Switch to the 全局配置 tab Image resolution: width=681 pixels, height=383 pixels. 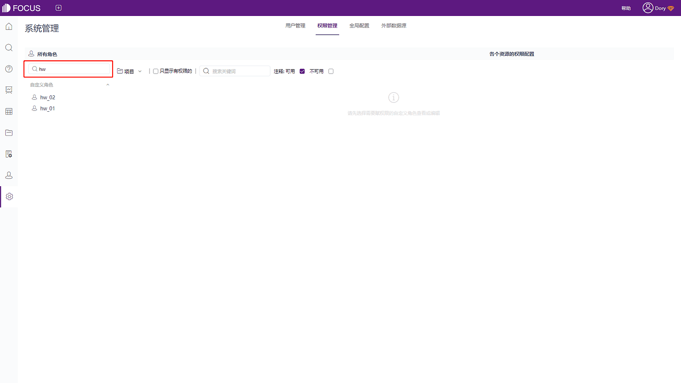click(x=359, y=26)
